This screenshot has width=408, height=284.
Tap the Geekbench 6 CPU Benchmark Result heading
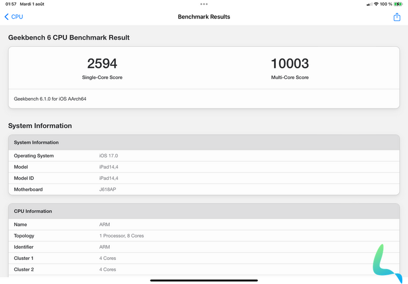[69, 37]
